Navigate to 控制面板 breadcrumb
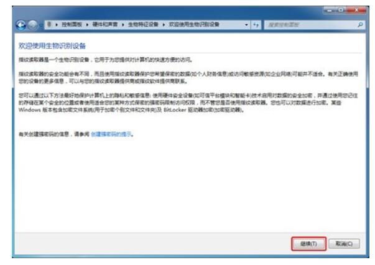Image resolution: width=375 pixels, height=265 pixels. (72, 24)
